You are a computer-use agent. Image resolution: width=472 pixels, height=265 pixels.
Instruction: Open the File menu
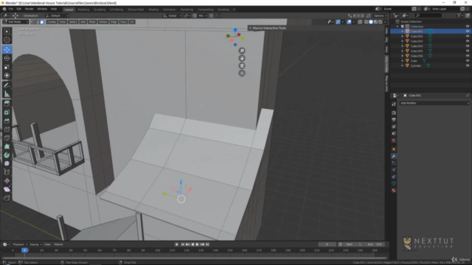point(11,9)
